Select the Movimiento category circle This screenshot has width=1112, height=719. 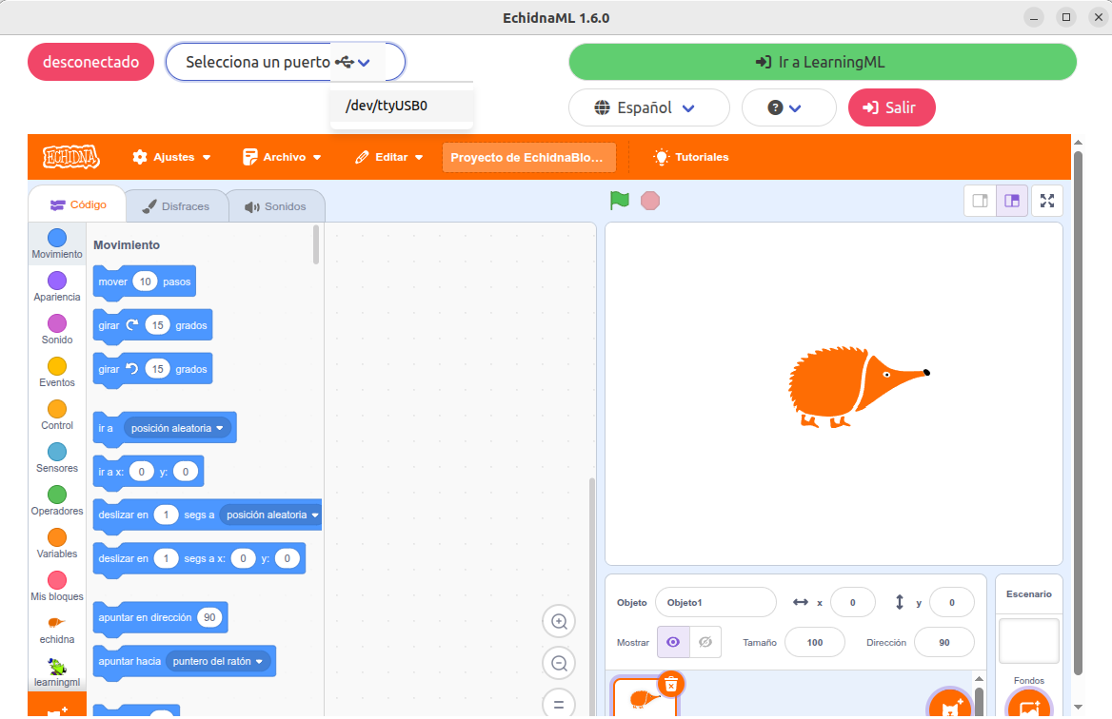pos(57,238)
